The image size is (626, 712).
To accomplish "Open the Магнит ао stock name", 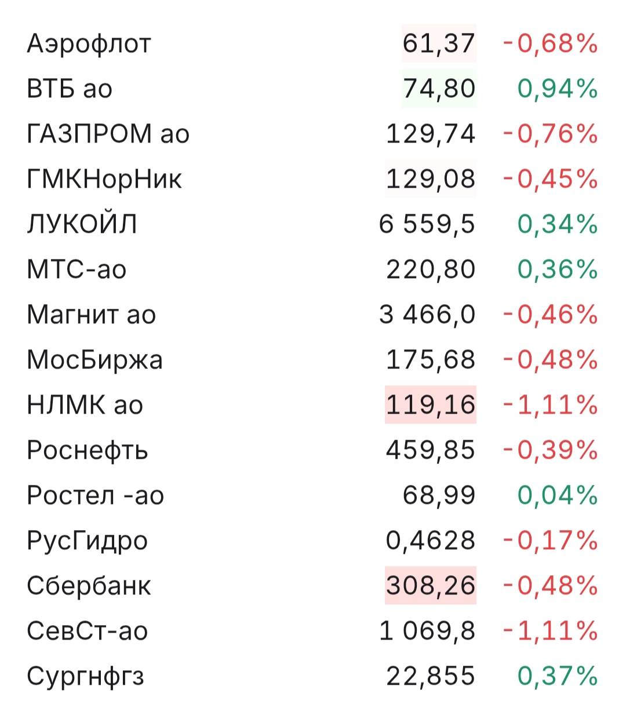I will pyautogui.click(x=92, y=315).
